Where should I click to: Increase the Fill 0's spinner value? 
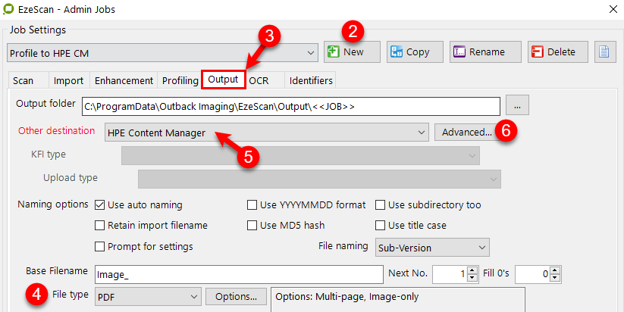(x=554, y=270)
